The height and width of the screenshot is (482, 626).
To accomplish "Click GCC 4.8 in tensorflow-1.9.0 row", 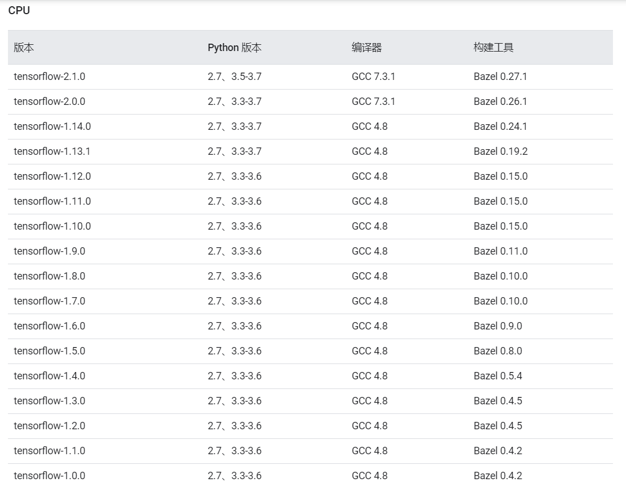I will coord(370,251).
